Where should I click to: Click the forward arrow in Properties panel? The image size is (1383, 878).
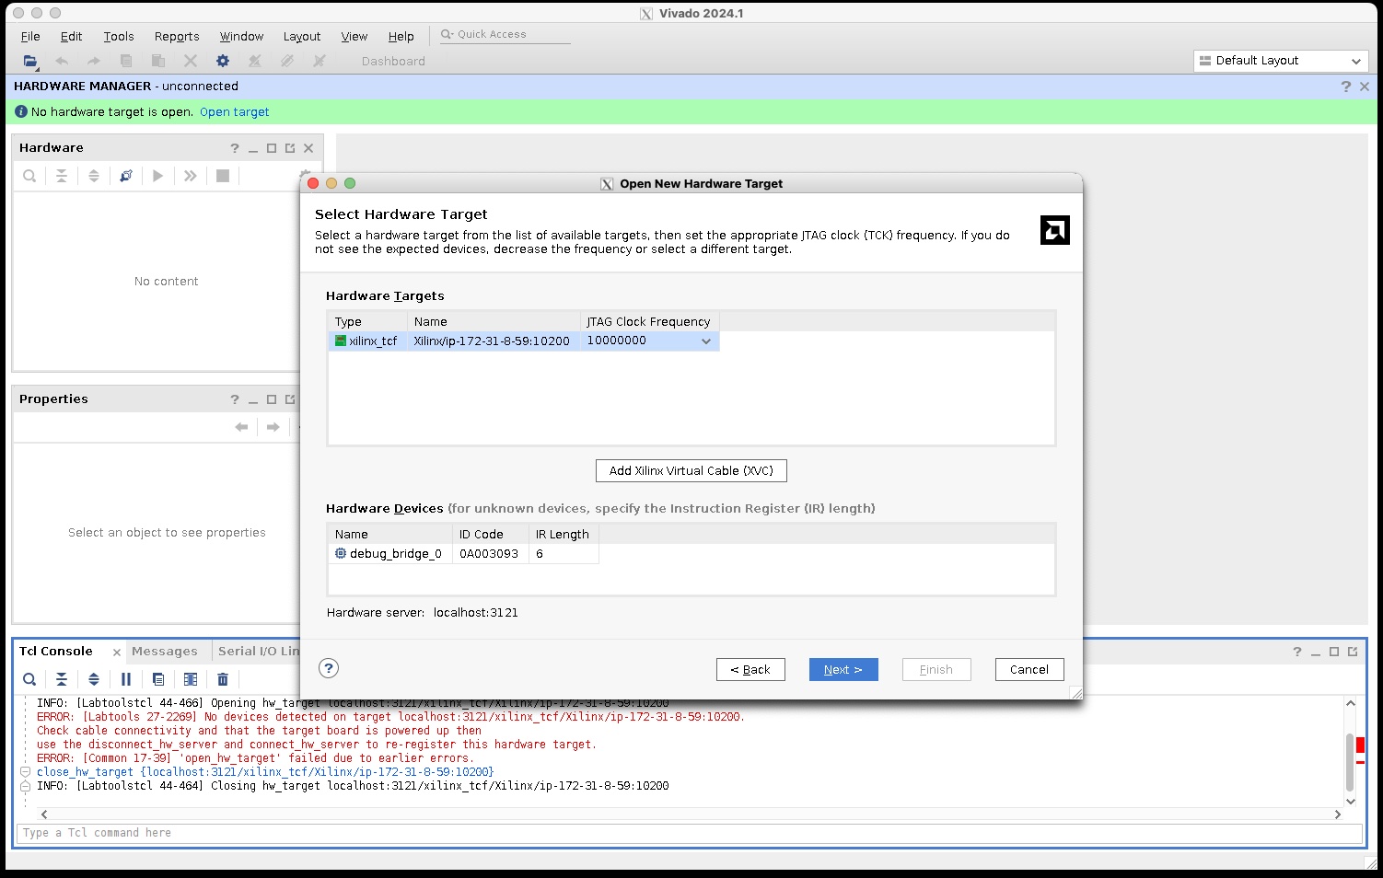[273, 427]
